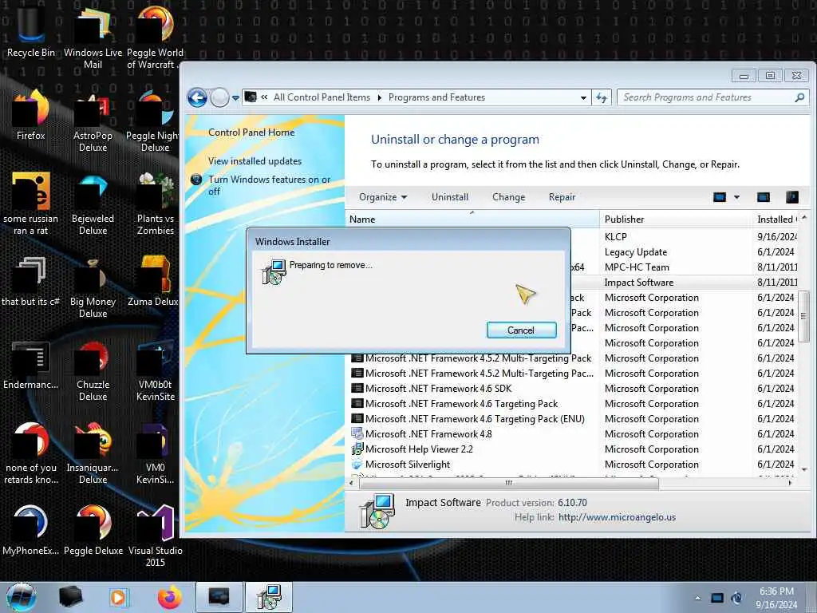Select MyPhoneExplorer desktop icon
Image resolution: width=817 pixels, height=613 pixels.
[x=31, y=530]
